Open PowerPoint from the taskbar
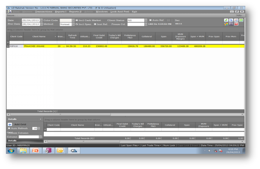The height and width of the screenshot is (169, 260). (x=35, y=151)
